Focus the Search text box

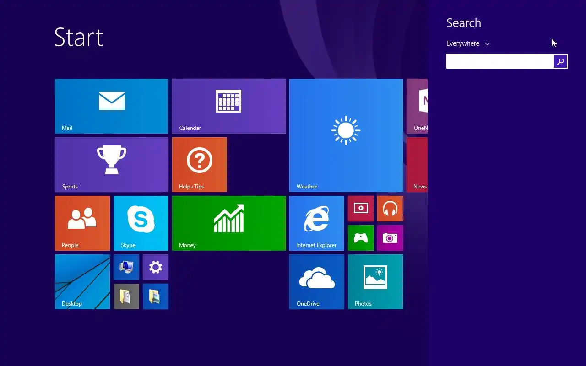click(x=500, y=61)
